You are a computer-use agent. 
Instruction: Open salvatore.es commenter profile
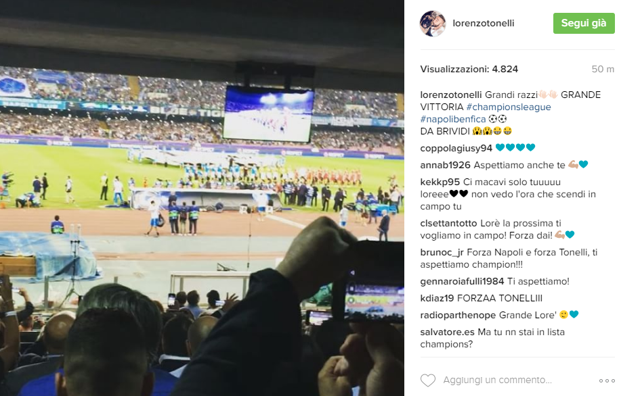pyautogui.click(x=447, y=332)
